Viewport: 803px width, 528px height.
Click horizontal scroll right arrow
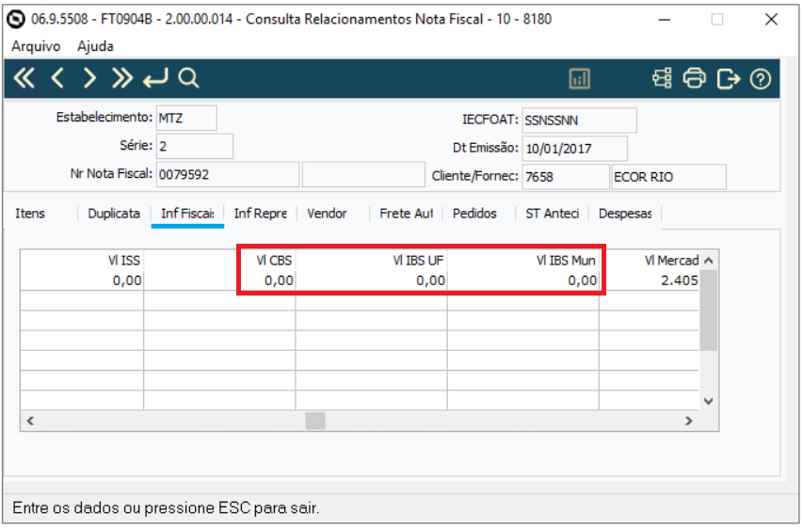tap(689, 421)
